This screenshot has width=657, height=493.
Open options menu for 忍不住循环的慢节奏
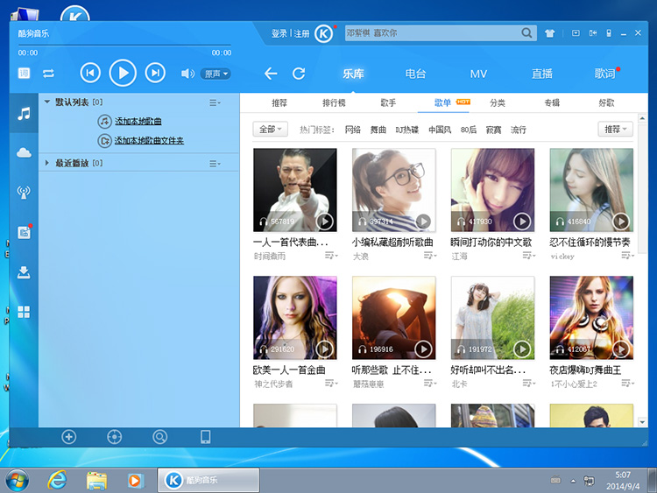click(627, 255)
